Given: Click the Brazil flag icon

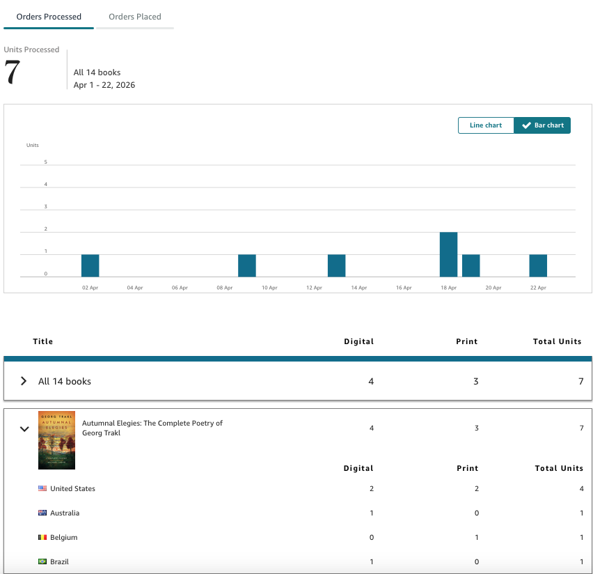Looking at the screenshot, I should [x=42, y=561].
